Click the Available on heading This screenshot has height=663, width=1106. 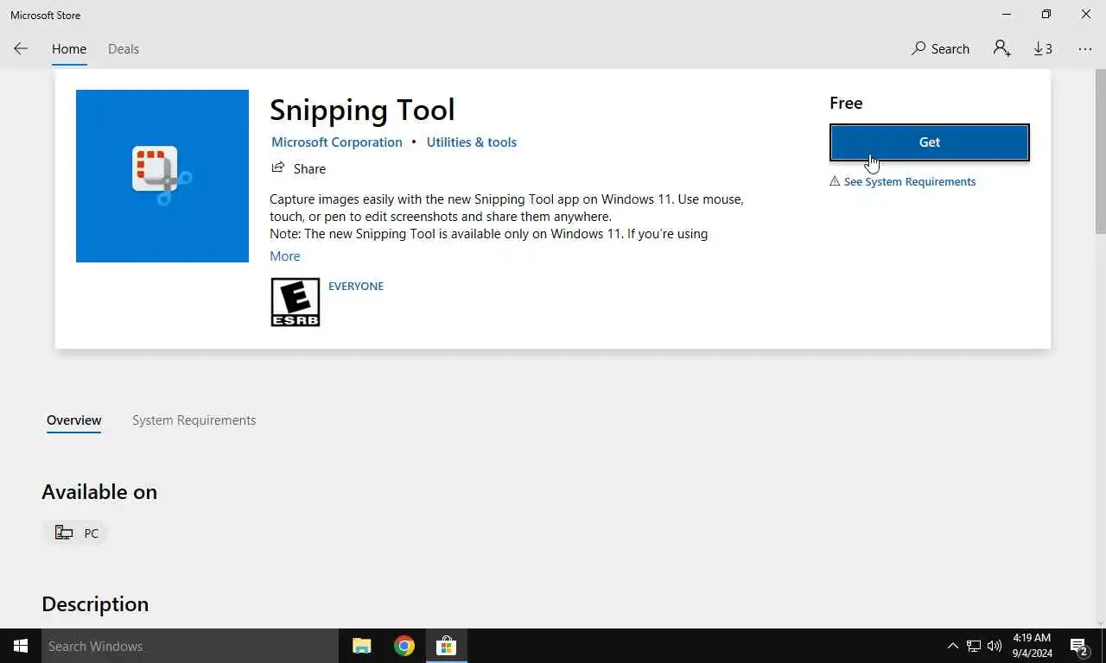[x=99, y=492]
